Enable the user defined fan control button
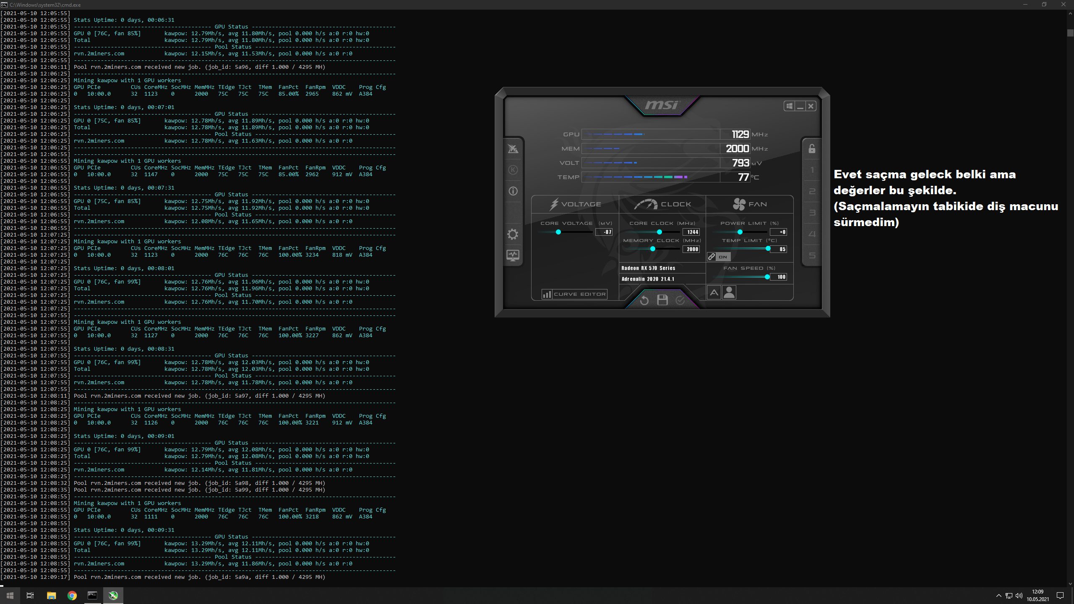 click(730, 292)
